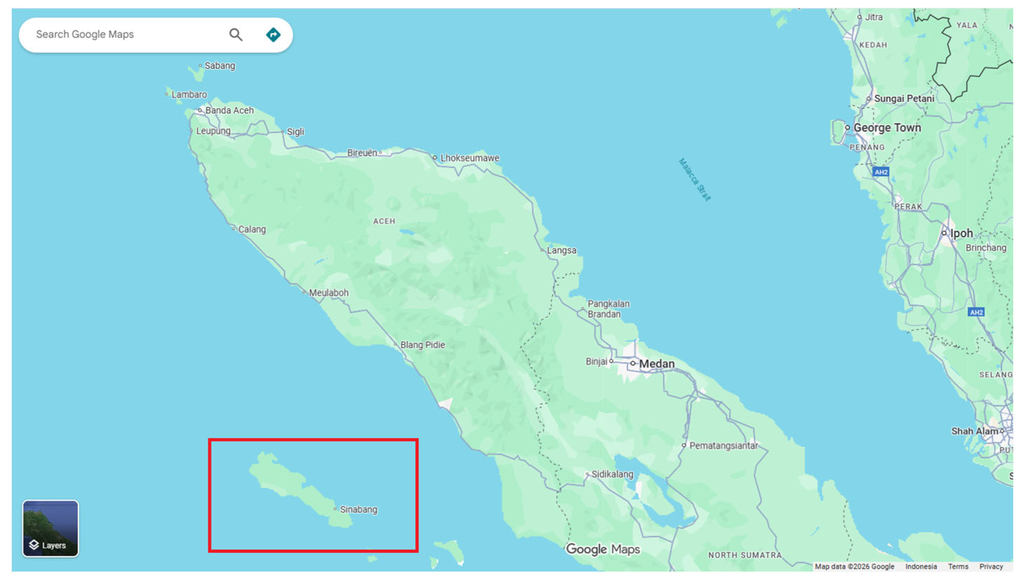Click the lower AH2 highway shield near Ipoh
Image resolution: width=1023 pixels, height=582 pixels.
(976, 312)
